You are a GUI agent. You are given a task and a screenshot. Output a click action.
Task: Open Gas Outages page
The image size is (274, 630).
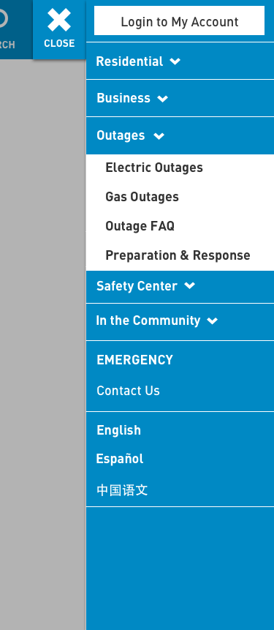pyautogui.click(x=142, y=197)
